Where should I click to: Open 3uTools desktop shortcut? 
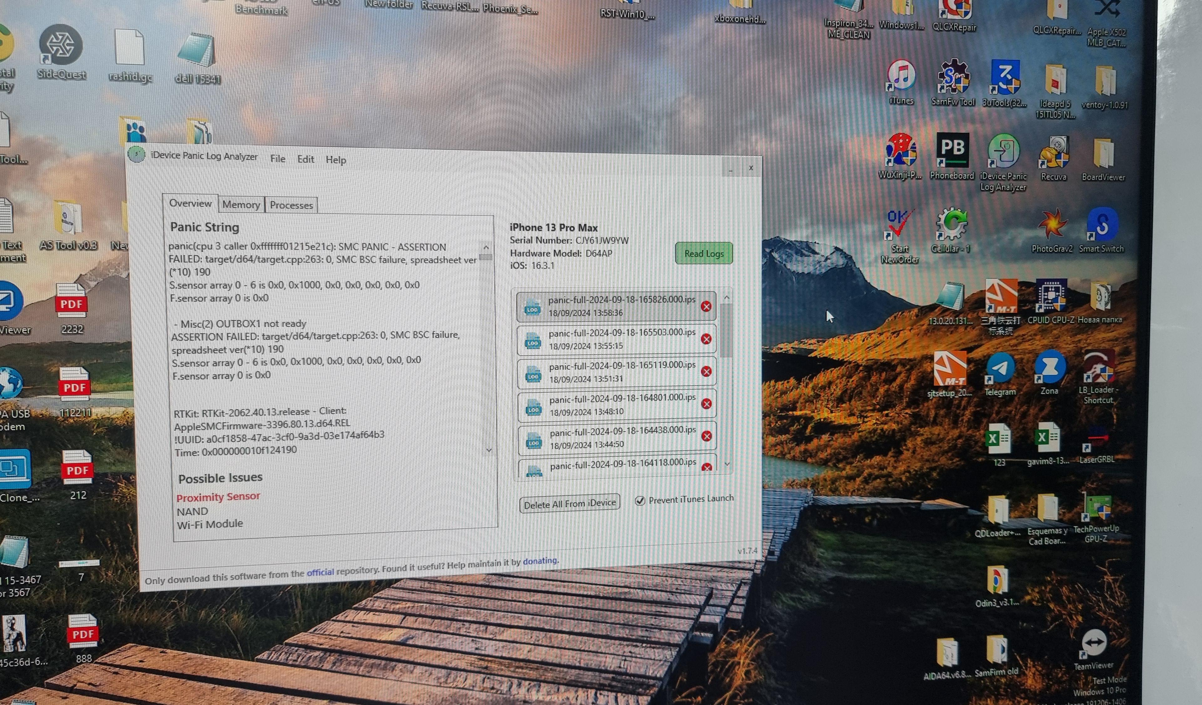point(1004,83)
